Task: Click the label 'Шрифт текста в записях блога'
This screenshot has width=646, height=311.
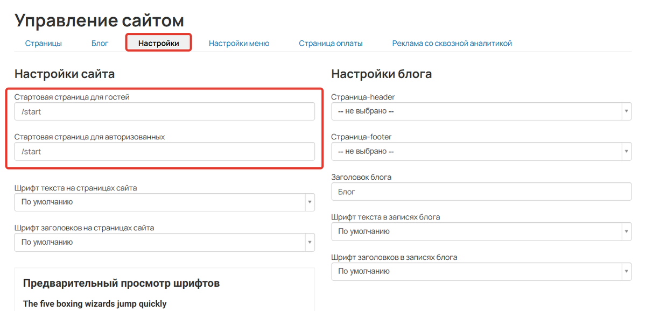Action: pyautogui.click(x=386, y=217)
